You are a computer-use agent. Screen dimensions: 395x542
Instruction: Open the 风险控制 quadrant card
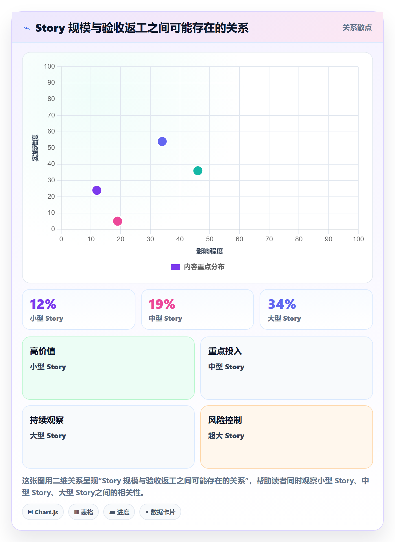pos(287,437)
